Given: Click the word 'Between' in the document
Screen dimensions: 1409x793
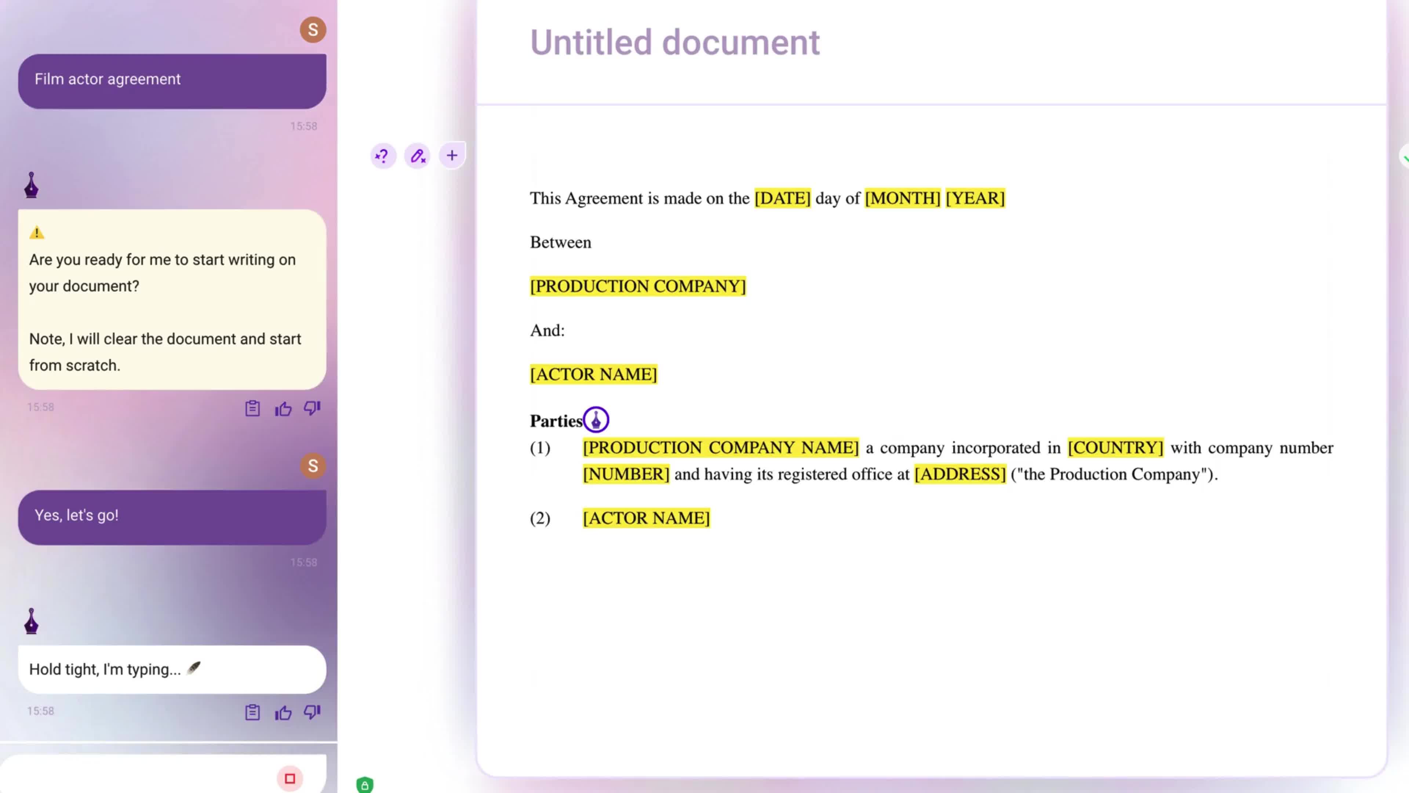Looking at the screenshot, I should (561, 242).
